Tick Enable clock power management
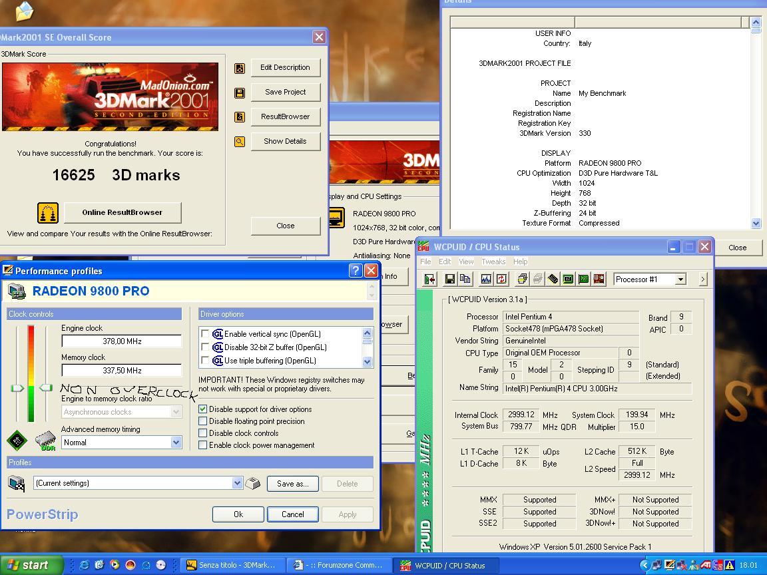Viewport: 767px width, 575px height. (x=203, y=445)
